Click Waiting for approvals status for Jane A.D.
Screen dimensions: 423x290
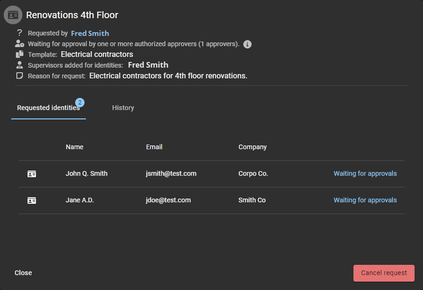point(365,200)
